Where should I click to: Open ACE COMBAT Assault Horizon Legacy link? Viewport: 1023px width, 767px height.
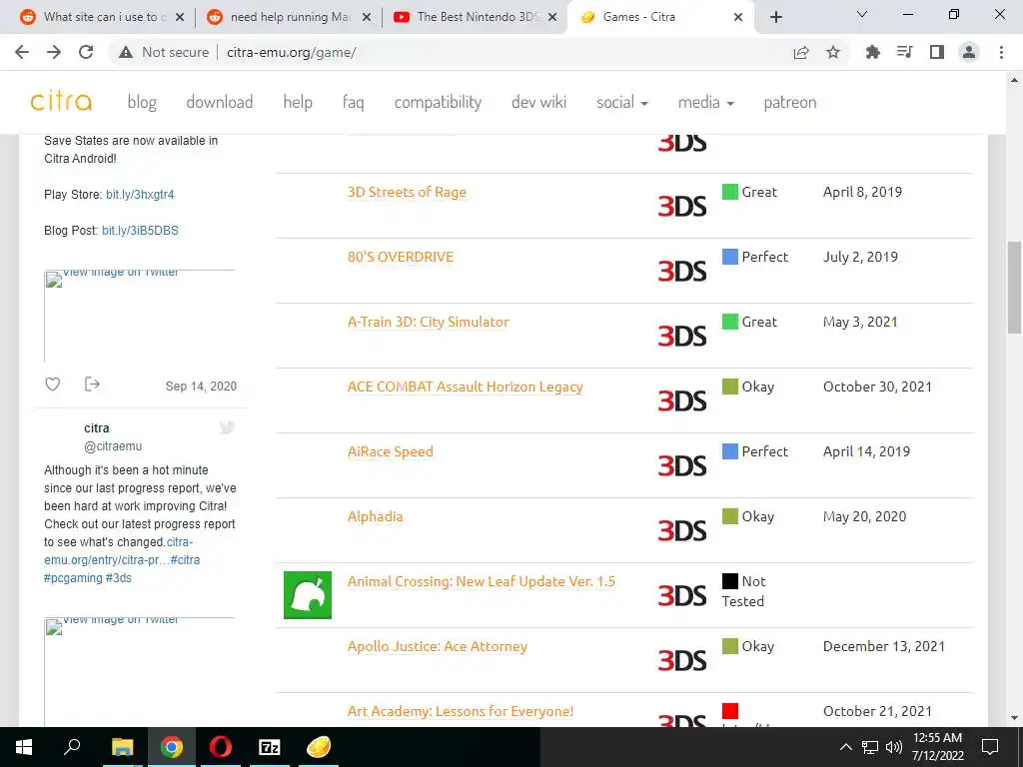point(466,386)
